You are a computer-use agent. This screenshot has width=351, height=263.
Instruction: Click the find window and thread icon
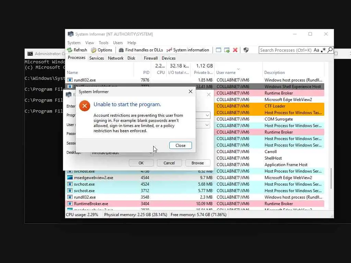click(227, 50)
